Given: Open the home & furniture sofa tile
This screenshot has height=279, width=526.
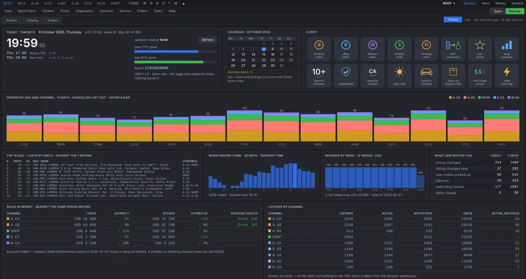Looking at the screenshot, I should (426, 76).
